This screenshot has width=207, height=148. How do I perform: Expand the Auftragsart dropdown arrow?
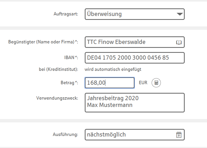coord(179,14)
